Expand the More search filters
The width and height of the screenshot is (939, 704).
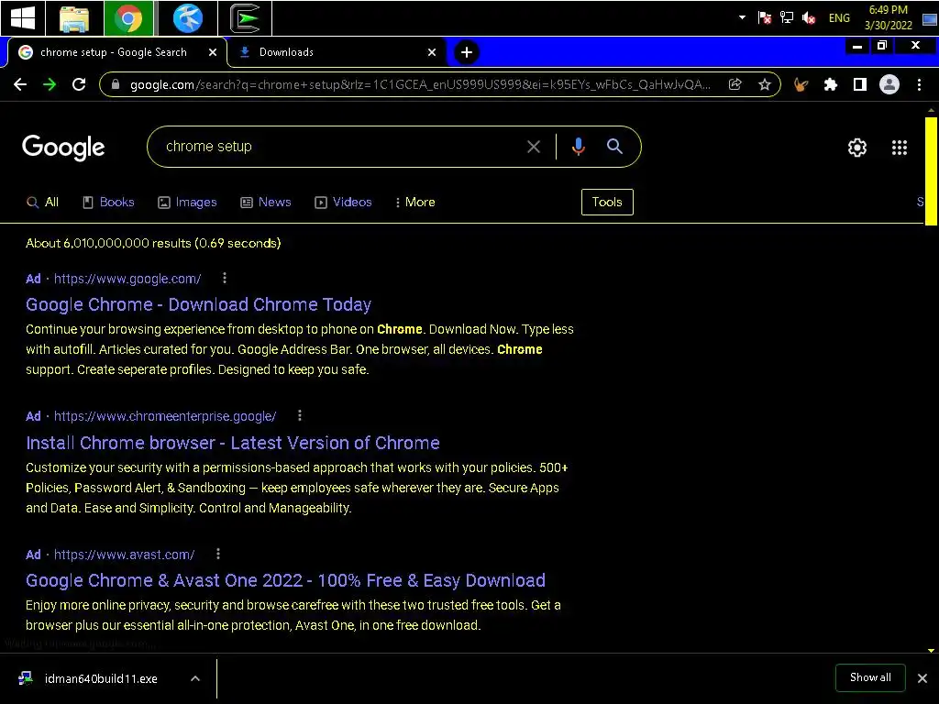pos(415,203)
